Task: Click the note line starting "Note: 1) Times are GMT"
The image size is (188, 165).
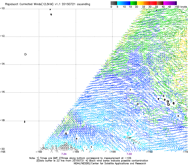Action: coord(80,158)
